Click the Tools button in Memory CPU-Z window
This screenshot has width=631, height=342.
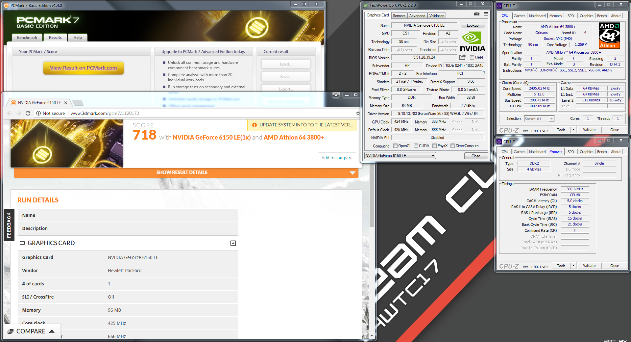(x=561, y=266)
